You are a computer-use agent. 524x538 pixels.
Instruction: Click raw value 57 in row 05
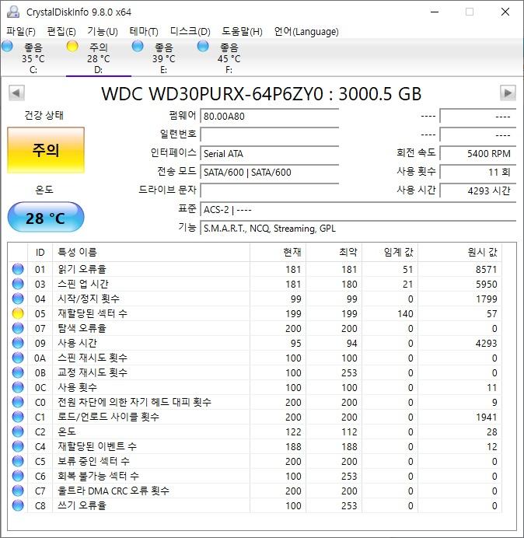pyautogui.click(x=492, y=313)
